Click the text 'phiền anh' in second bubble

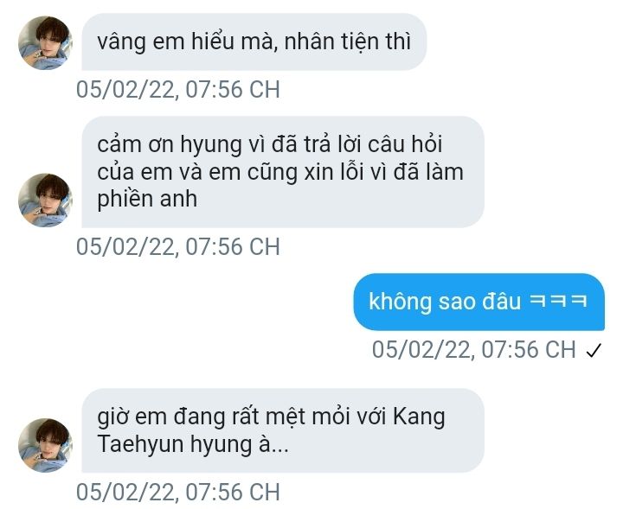147,200
